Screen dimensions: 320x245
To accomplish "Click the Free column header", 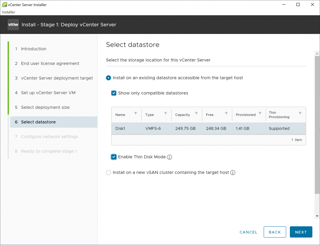I will [x=210, y=115].
